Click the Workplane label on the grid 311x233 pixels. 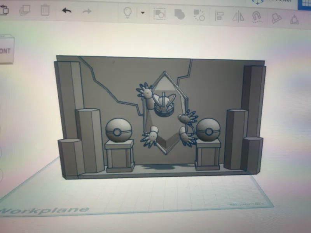[x=44, y=210]
